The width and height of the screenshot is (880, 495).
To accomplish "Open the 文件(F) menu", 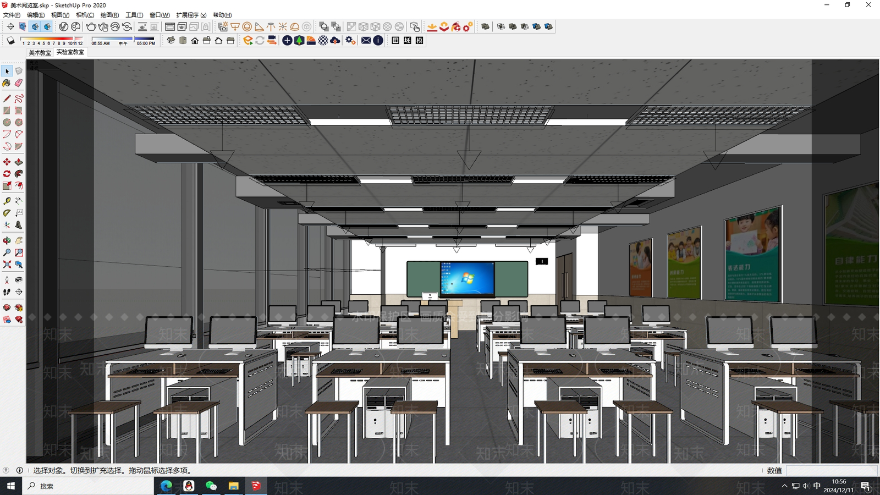I will tap(12, 15).
